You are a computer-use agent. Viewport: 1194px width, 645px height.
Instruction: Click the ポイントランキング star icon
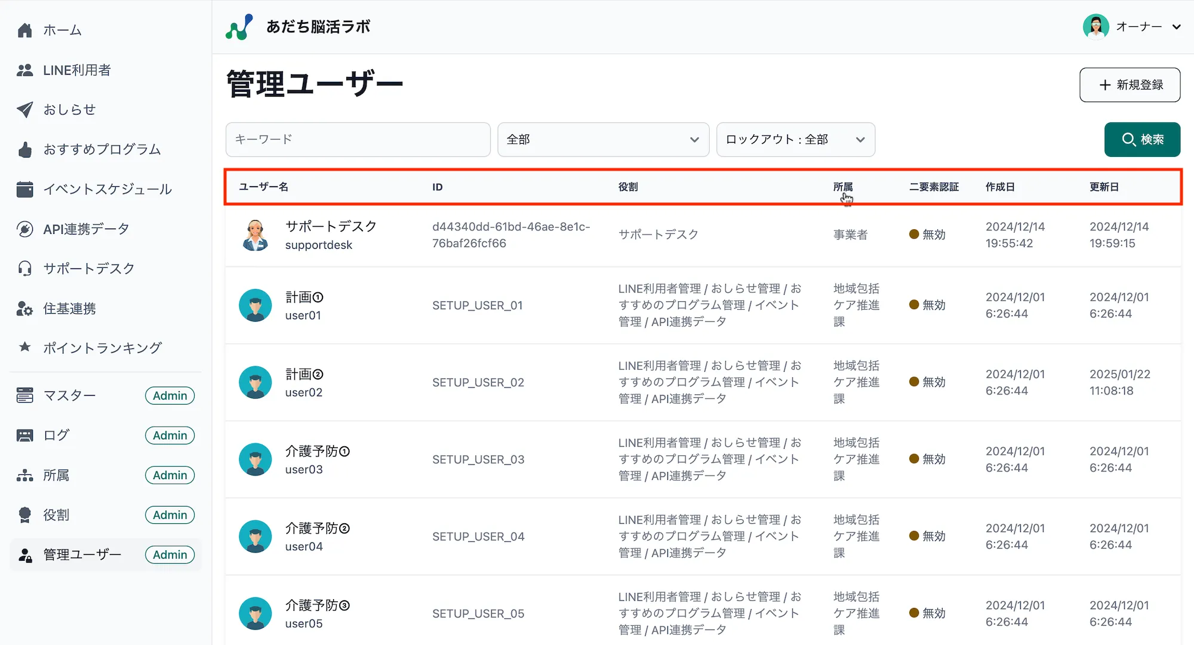coord(24,348)
